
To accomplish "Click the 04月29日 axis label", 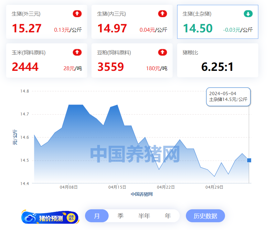I will pos(214,187).
